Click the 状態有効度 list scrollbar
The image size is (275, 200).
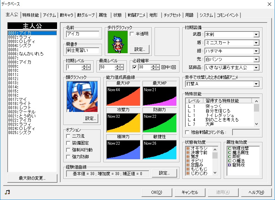[215, 161]
